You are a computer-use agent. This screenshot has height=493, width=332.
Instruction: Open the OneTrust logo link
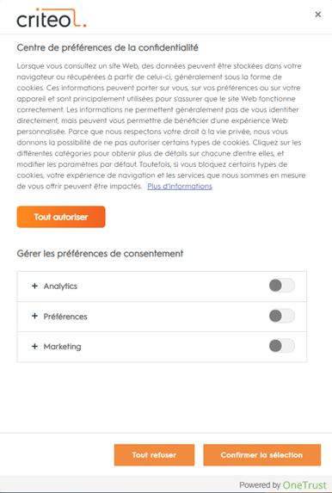pyautogui.click(x=304, y=484)
